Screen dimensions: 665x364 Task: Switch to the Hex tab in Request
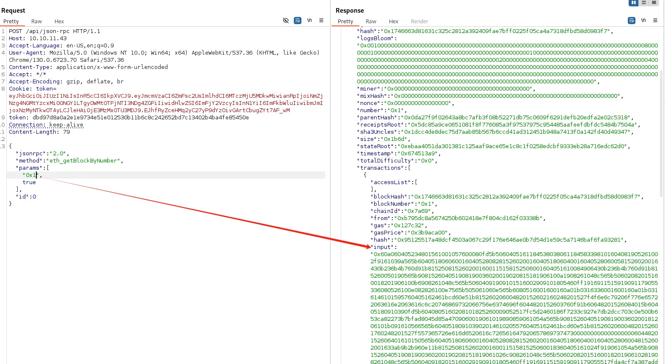pyautogui.click(x=59, y=21)
